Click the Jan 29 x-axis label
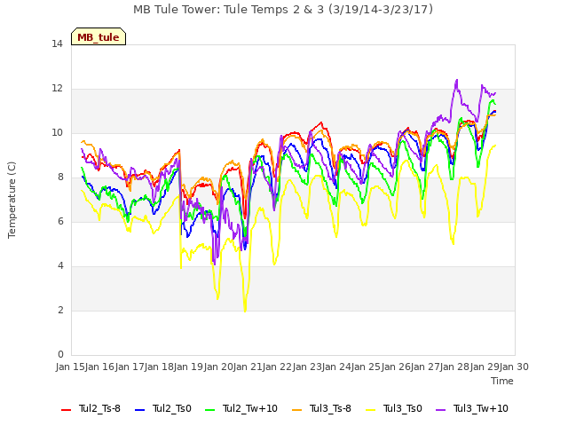Image resolution: width=568 pixels, height=426 pixels. (x=485, y=367)
